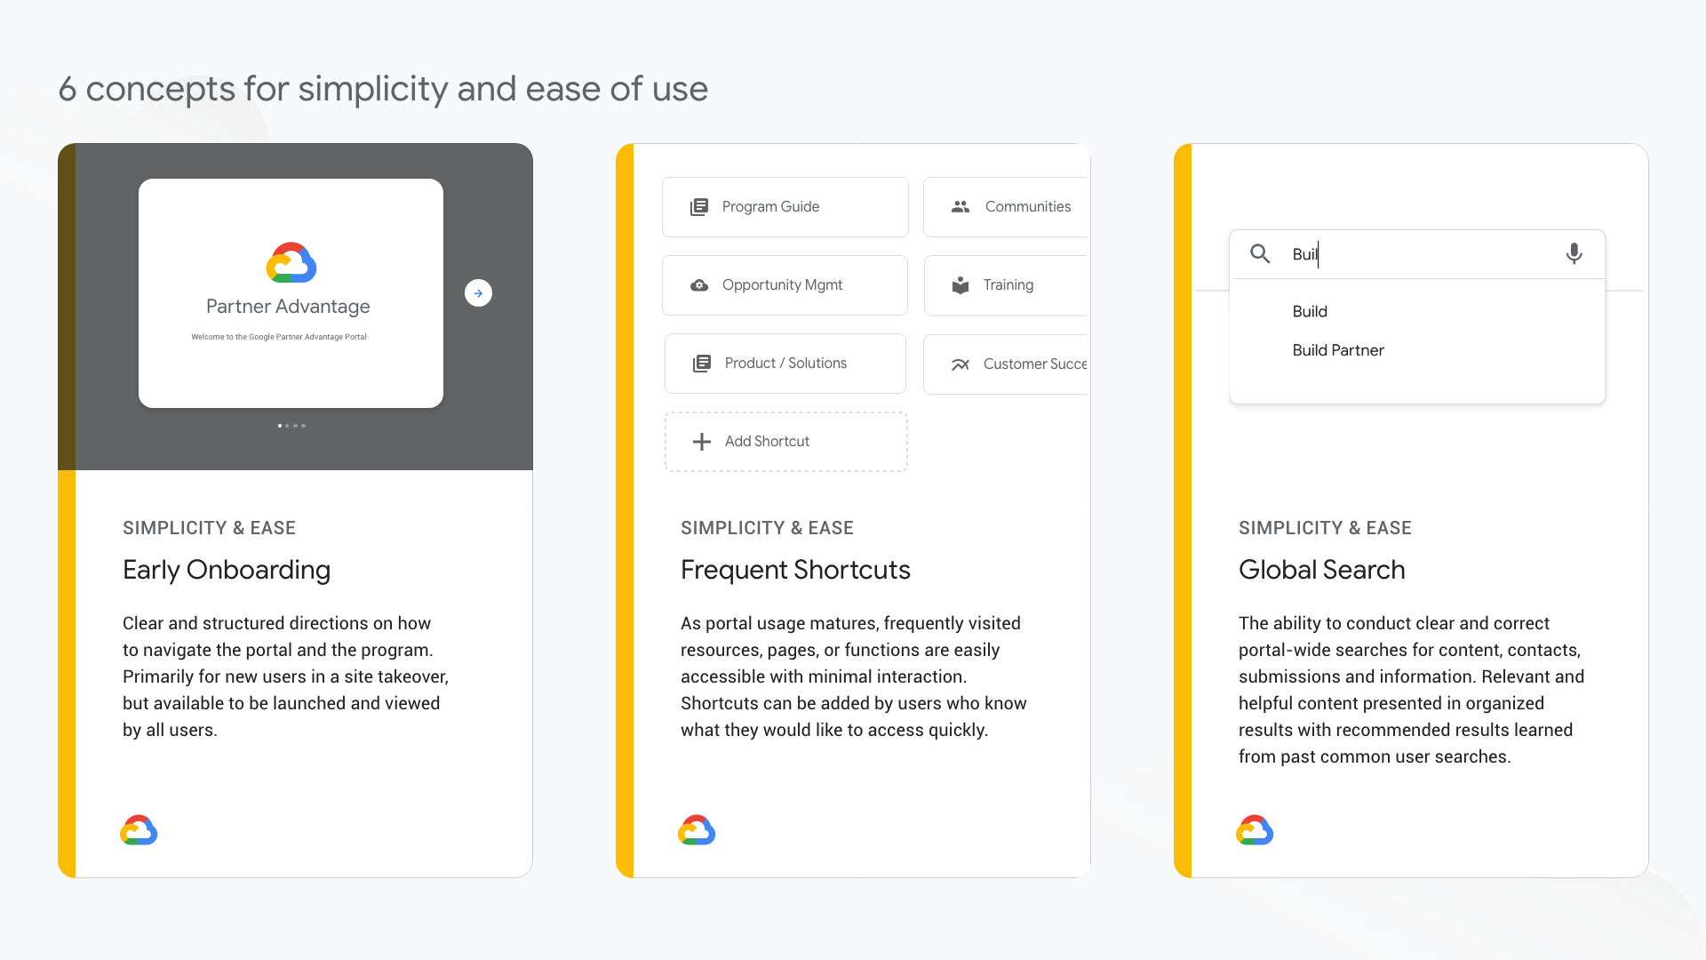The width and height of the screenshot is (1706, 960).
Task: Click the 'Frequent Shortcuts' heading
Action: point(795,570)
